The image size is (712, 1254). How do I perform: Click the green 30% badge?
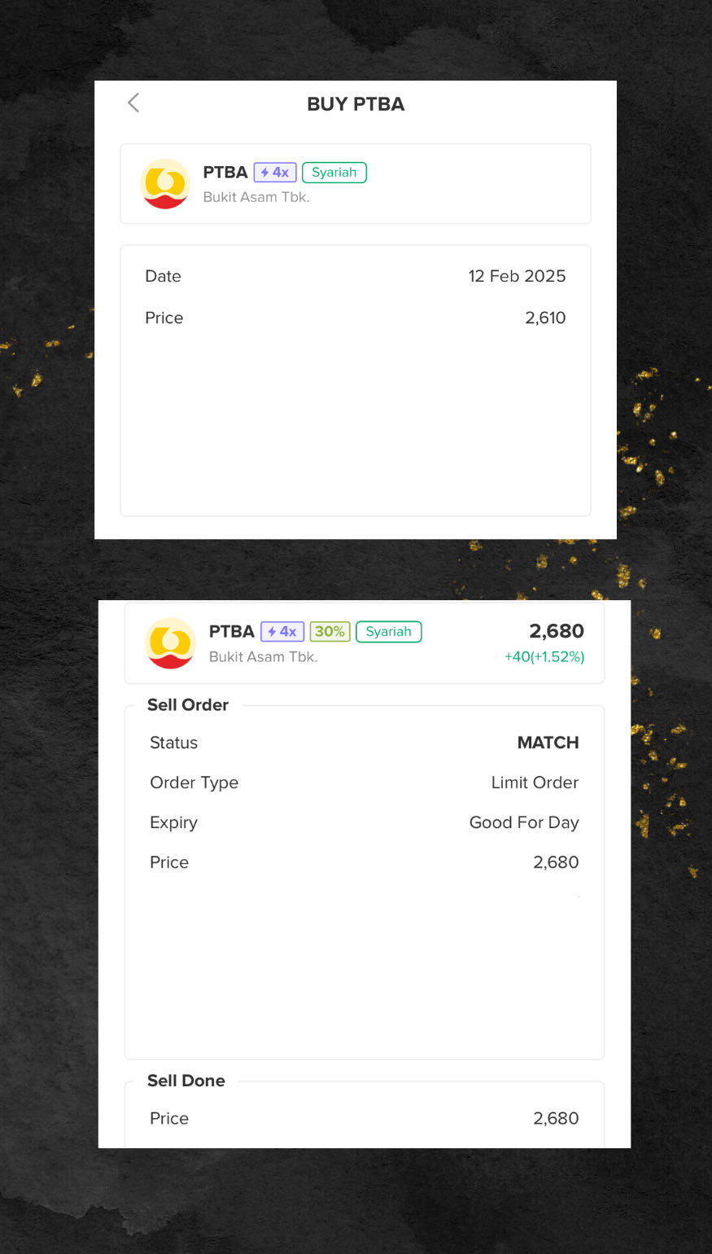[330, 632]
